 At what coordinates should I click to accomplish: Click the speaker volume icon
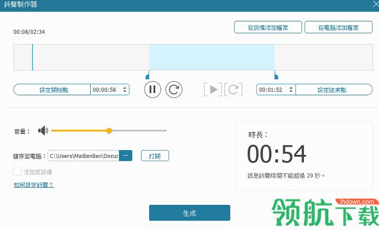(43, 130)
